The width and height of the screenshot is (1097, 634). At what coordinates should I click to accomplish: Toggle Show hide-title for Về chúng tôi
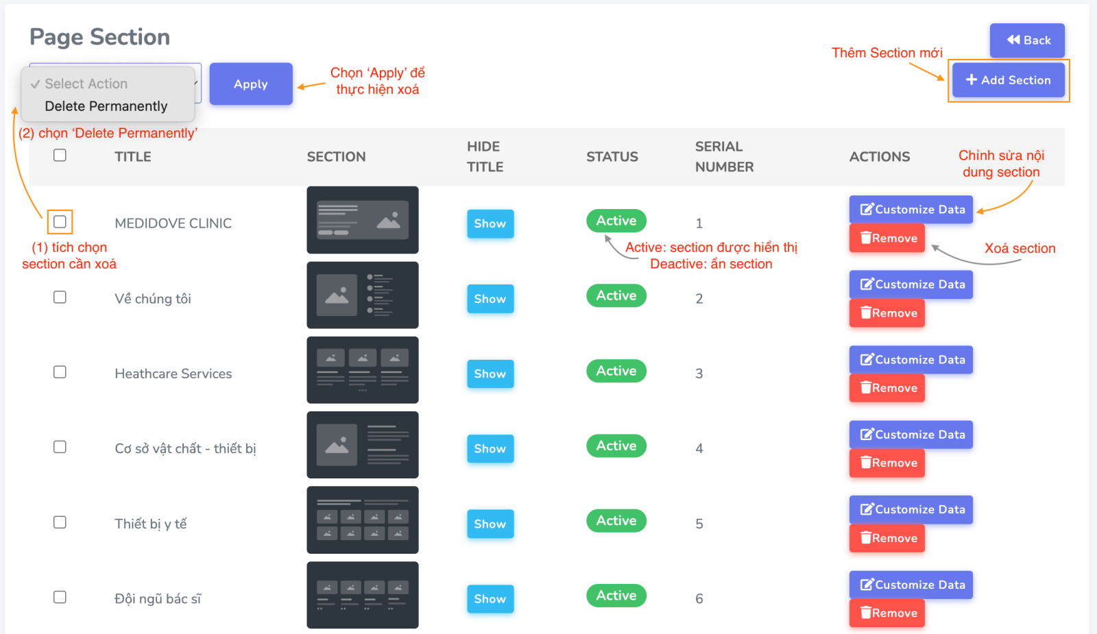pos(490,299)
